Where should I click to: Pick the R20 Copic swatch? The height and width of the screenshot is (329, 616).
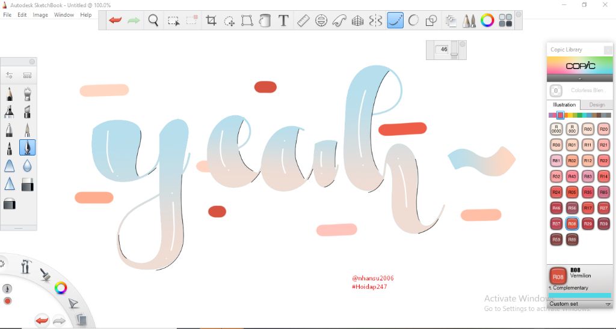(x=603, y=129)
